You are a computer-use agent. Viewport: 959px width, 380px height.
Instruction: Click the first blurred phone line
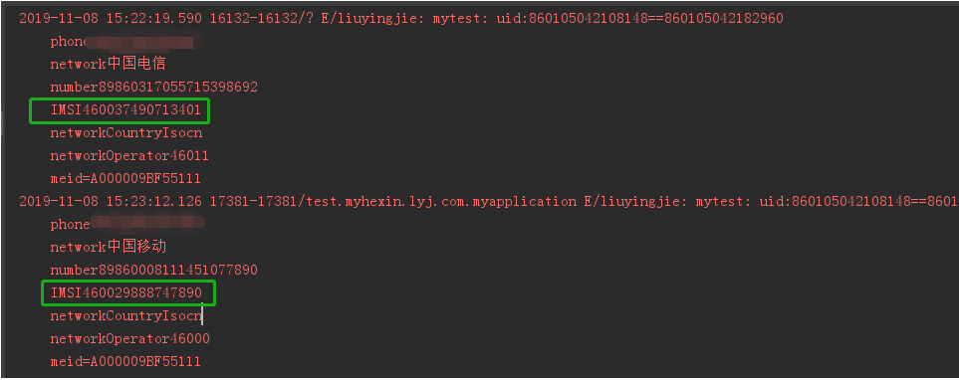tap(126, 42)
